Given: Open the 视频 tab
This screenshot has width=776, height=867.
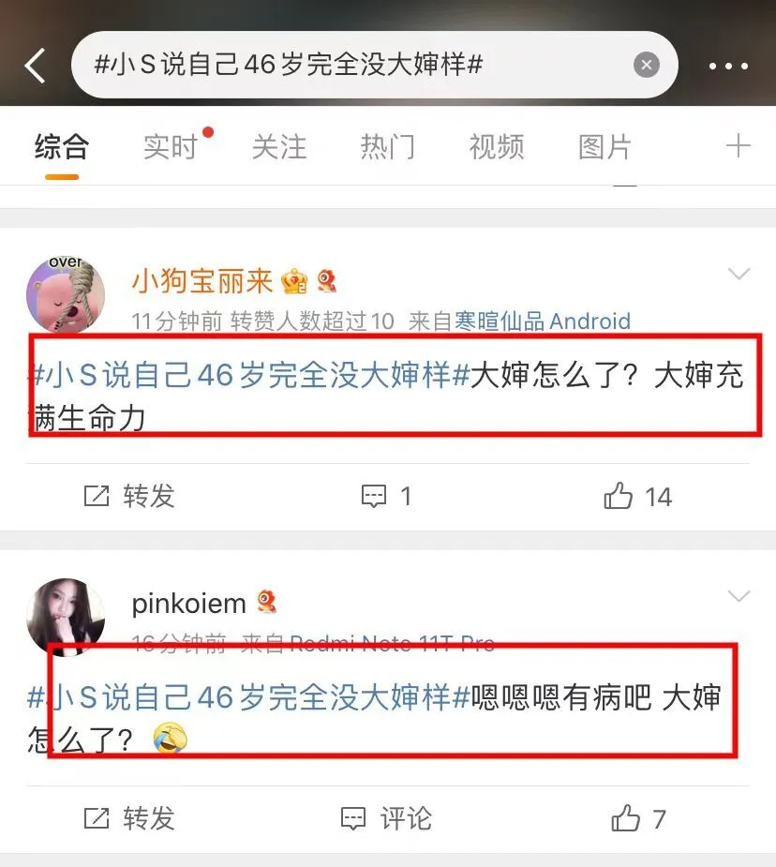Looking at the screenshot, I should pos(497,146).
